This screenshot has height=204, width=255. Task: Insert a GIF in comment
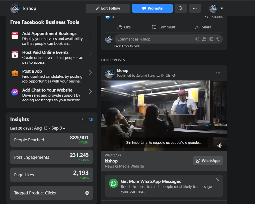(x=211, y=39)
